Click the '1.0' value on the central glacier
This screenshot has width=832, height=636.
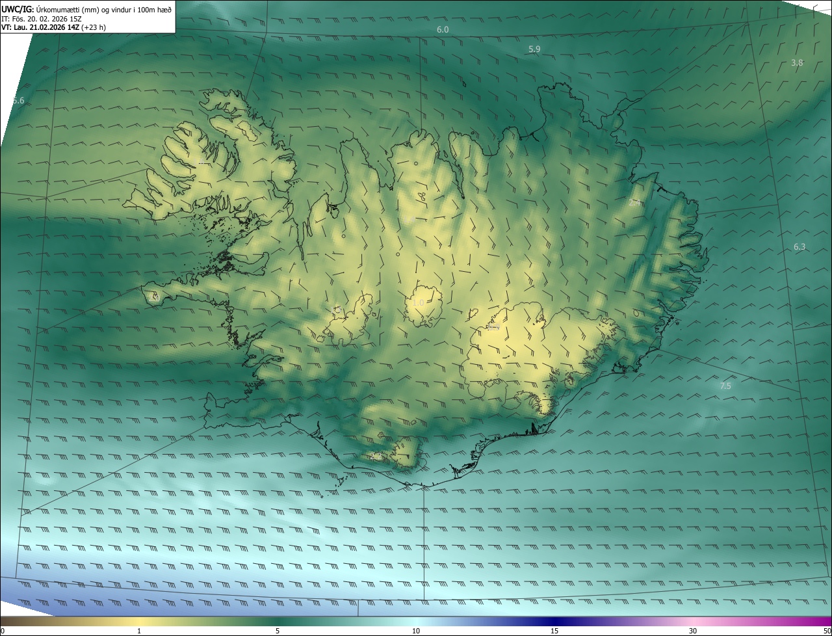(x=419, y=303)
